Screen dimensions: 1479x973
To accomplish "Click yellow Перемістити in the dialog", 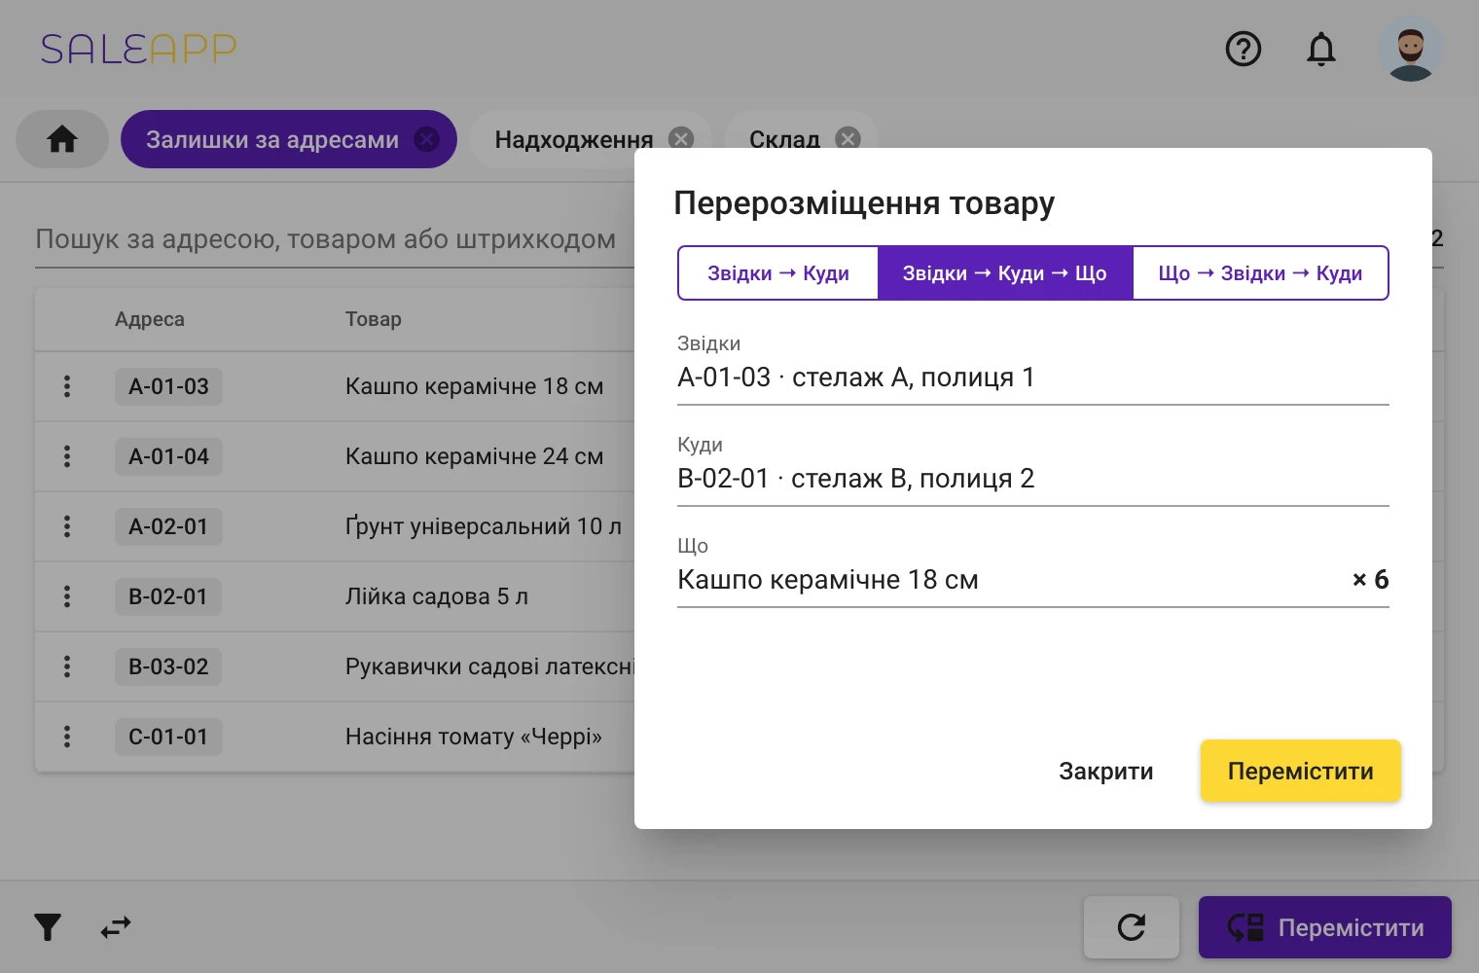I will point(1301,772).
